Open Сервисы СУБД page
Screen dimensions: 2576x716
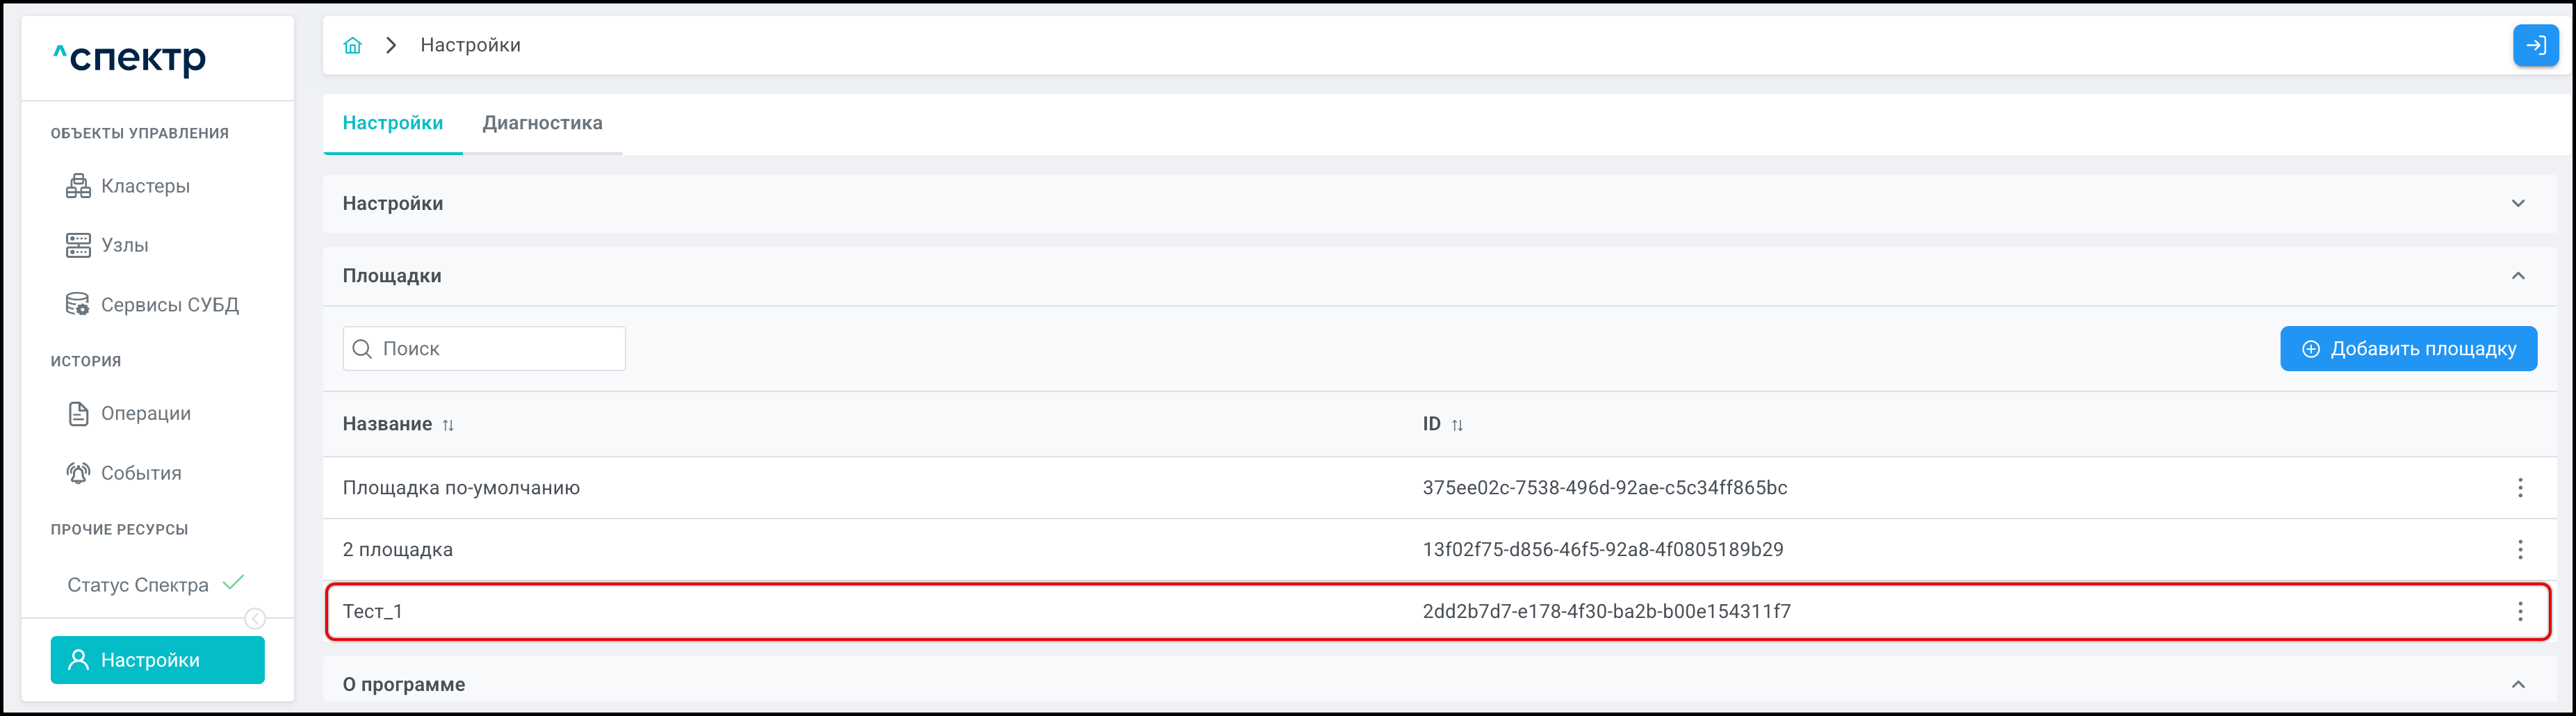click(169, 305)
